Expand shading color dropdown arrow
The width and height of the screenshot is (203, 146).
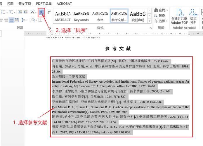point(37,20)
